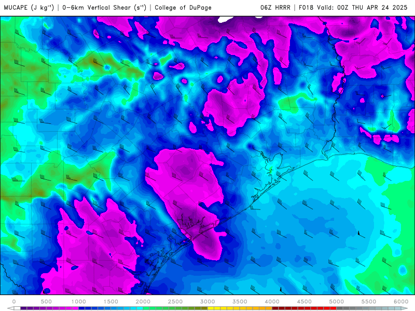
Task: Click the 2000 legend value
Action: [143, 302]
